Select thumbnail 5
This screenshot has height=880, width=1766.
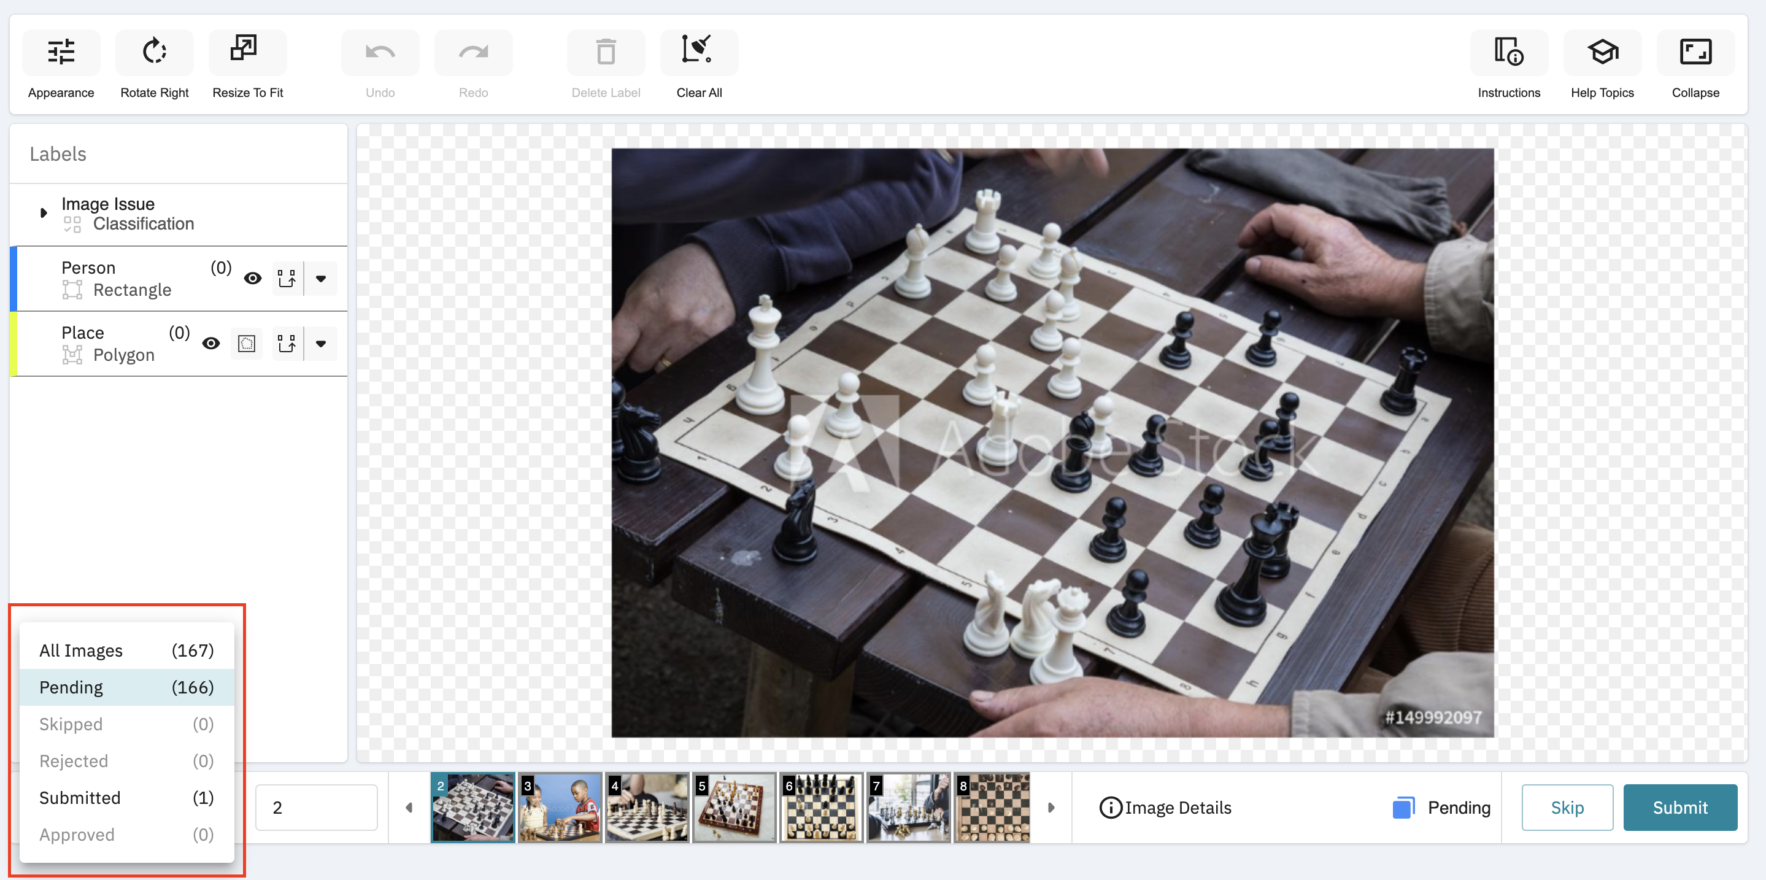click(x=735, y=808)
